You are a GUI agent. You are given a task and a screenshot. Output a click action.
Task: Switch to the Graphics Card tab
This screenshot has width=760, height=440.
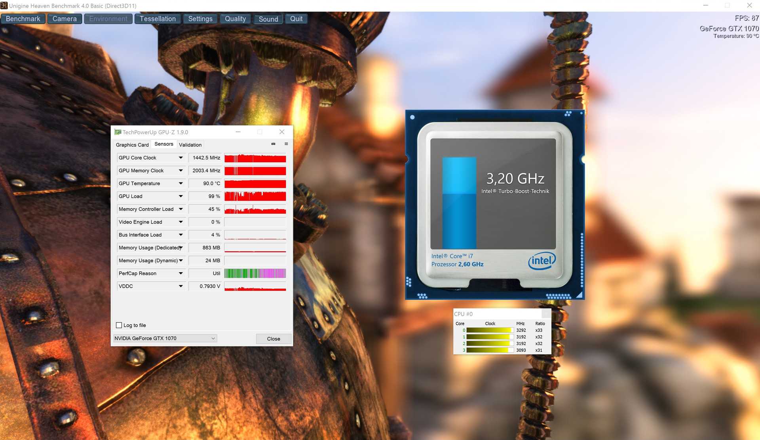point(132,145)
